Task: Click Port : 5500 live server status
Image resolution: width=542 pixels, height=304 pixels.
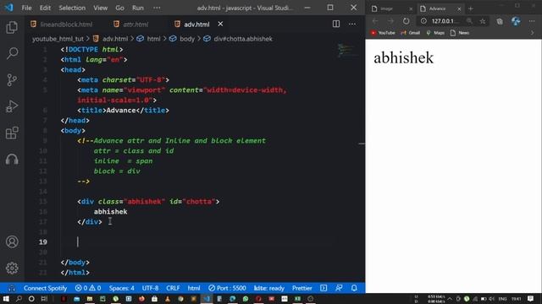Action: tap(227, 288)
